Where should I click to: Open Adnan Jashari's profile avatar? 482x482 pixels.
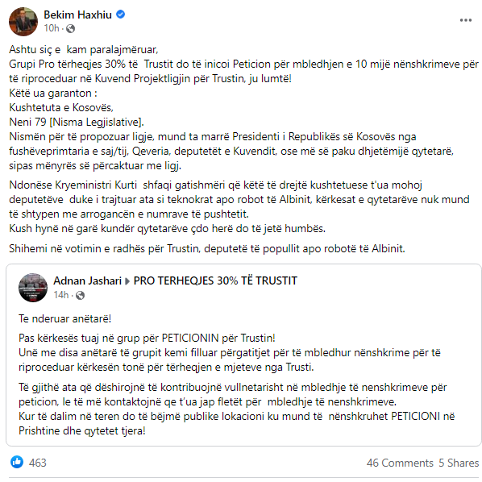[x=33, y=288]
